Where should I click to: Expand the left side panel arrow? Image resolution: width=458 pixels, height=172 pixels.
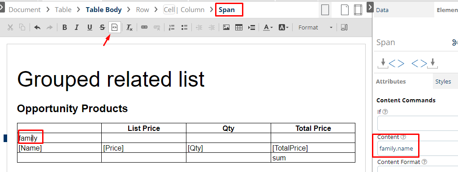(x=2, y=7)
